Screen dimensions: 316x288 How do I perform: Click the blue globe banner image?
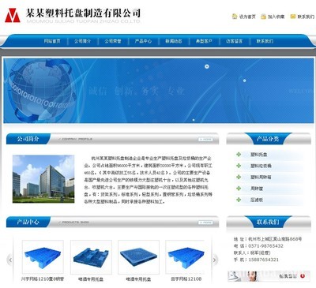(159, 91)
